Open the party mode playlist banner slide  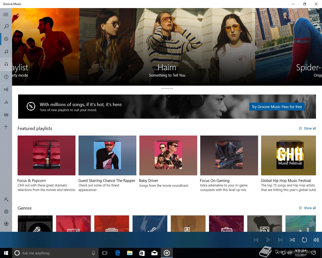(46, 47)
